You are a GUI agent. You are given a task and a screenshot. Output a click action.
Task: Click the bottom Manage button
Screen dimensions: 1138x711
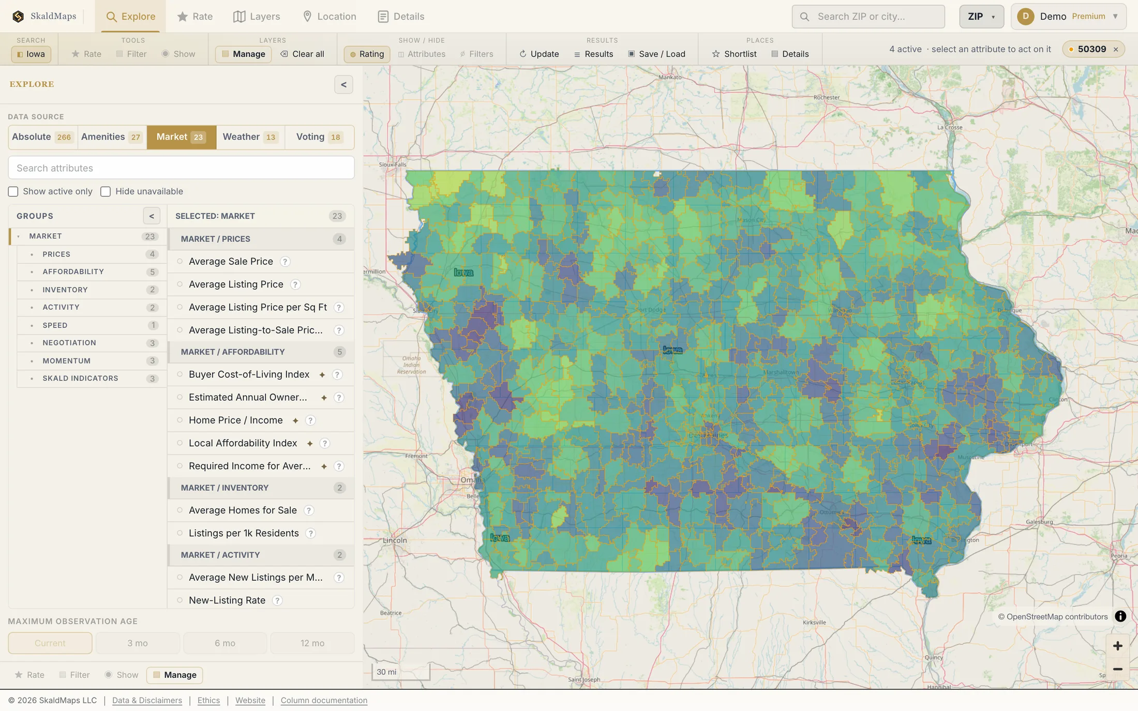click(174, 675)
